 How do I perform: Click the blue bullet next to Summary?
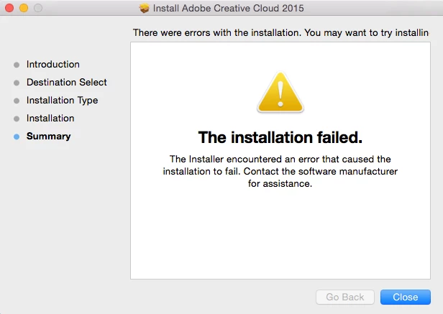click(17, 137)
